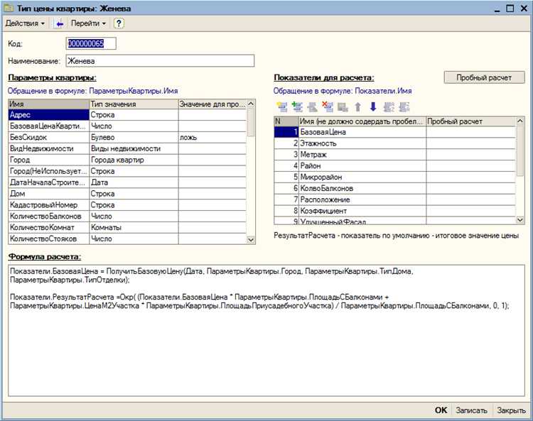Click the N column header in indicators table
The height and width of the screenshot is (421, 533).
click(x=286, y=121)
